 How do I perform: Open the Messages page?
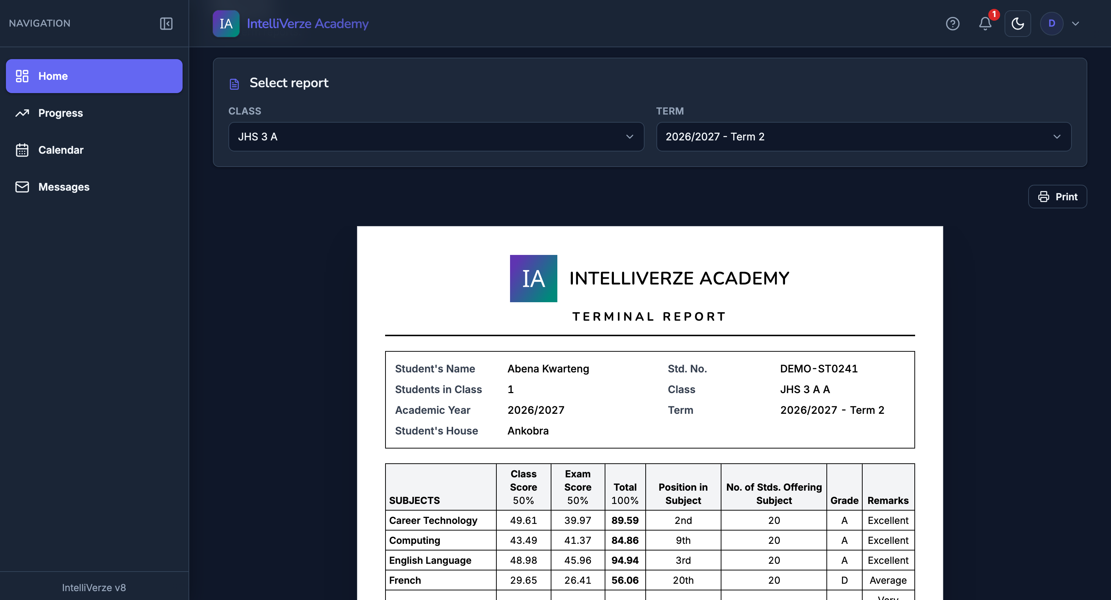point(94,187)
